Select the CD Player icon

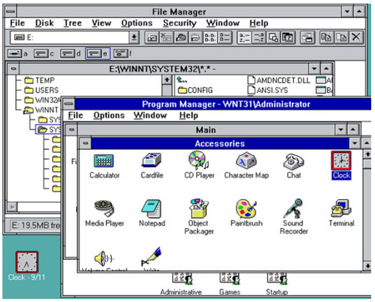pos(198,160)
